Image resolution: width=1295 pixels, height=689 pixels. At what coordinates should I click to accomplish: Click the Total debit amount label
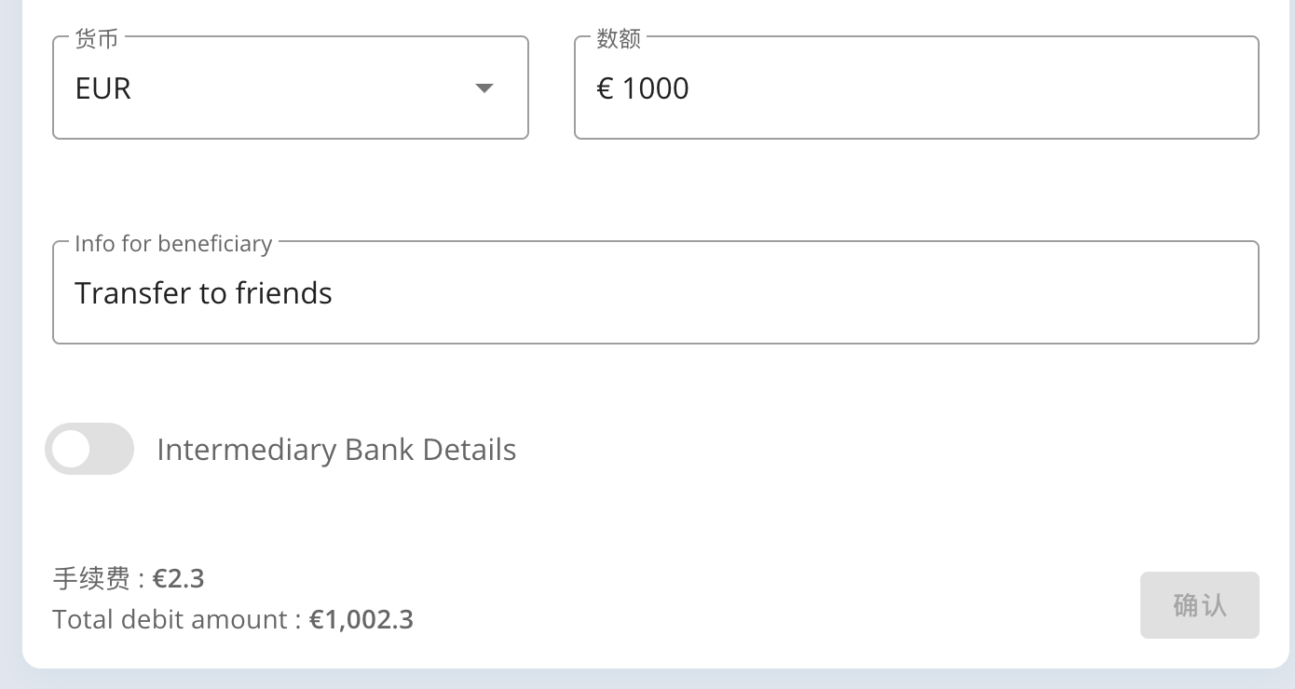[x=170, y=620]
